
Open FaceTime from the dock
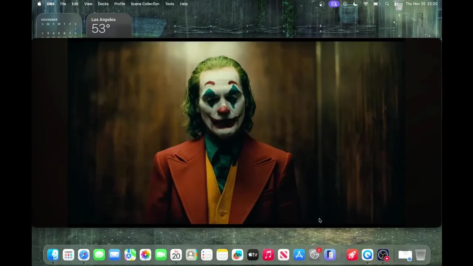[161, 255]
